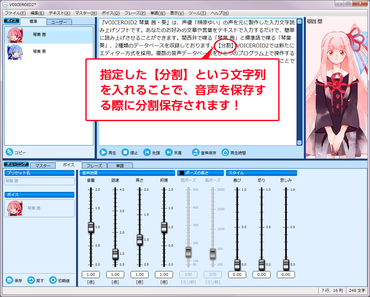The image size is (370, 297).
Task: Click the 音声保存 WAV save icon
Action: click(x=196, y=153)
